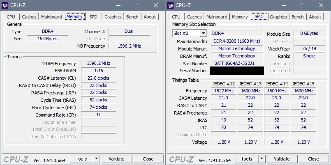This screenshot has height=165, width=331.
Task: Switch to Memory tab in right window
Action: coord(240,17)
